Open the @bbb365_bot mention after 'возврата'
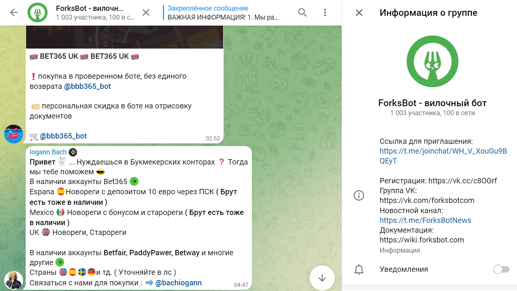Image resolution: width=517 pixels, height=291 pixels. point(87,86)
